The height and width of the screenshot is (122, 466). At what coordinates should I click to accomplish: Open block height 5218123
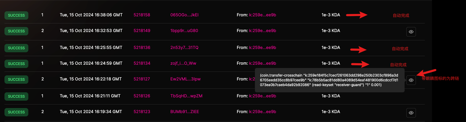(x=142, y=112)
